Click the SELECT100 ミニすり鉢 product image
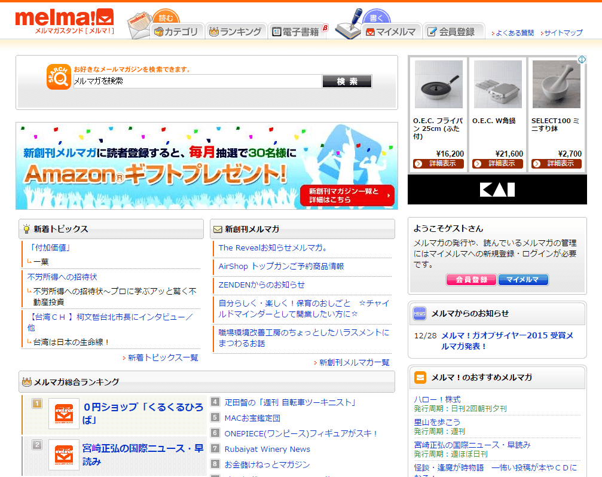This screenshot has width=602, height=477. click(x=557, y=84)
